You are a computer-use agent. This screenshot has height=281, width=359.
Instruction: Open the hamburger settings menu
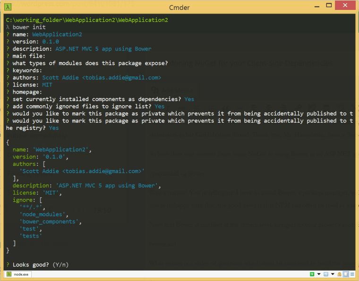[352, 274]
